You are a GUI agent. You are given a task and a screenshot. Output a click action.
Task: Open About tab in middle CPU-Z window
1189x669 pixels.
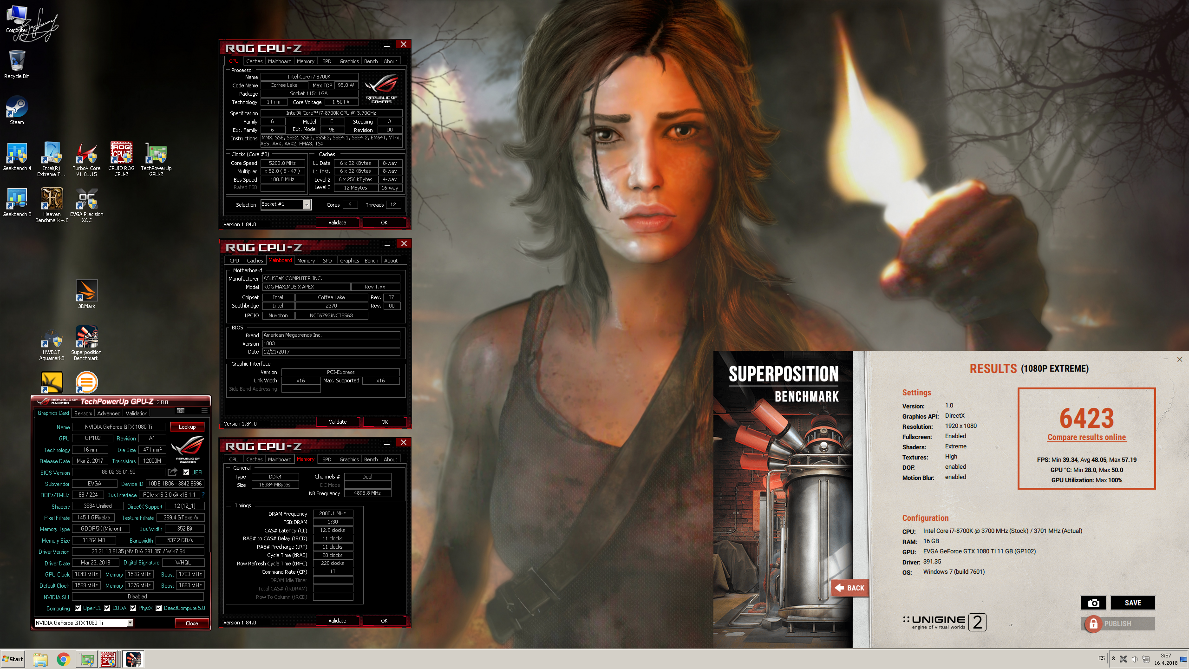(x=391, y=261)
